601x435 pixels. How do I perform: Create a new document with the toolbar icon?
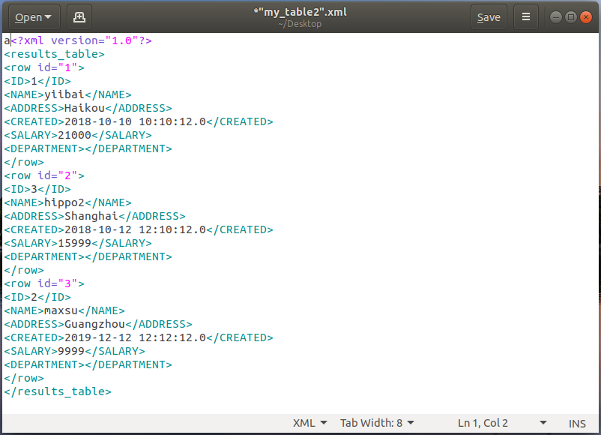pyautogui.click(x=80, y=16)
